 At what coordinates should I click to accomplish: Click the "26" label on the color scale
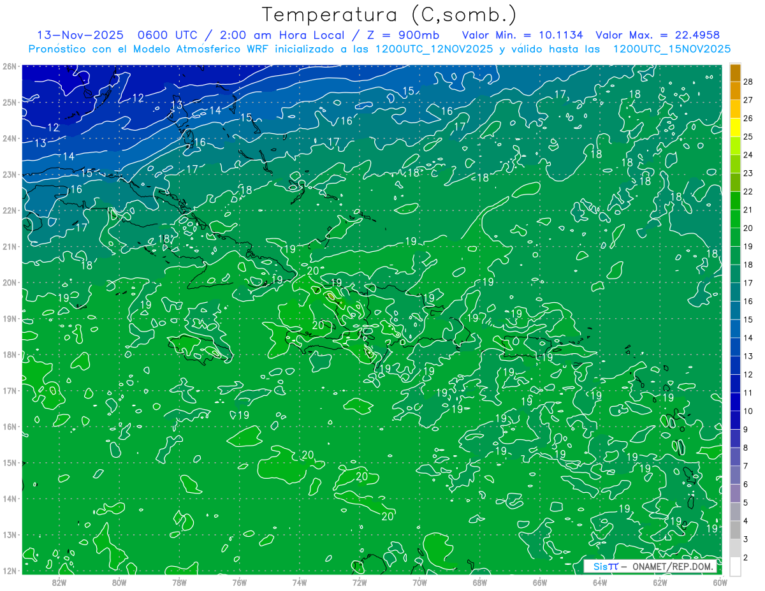click(x=748, y=118)
